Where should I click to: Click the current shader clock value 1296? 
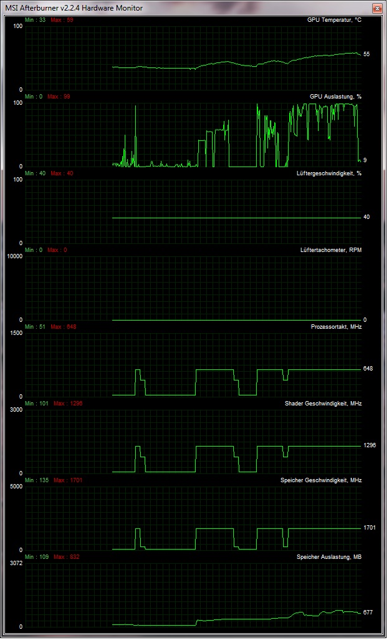point(370,445)
